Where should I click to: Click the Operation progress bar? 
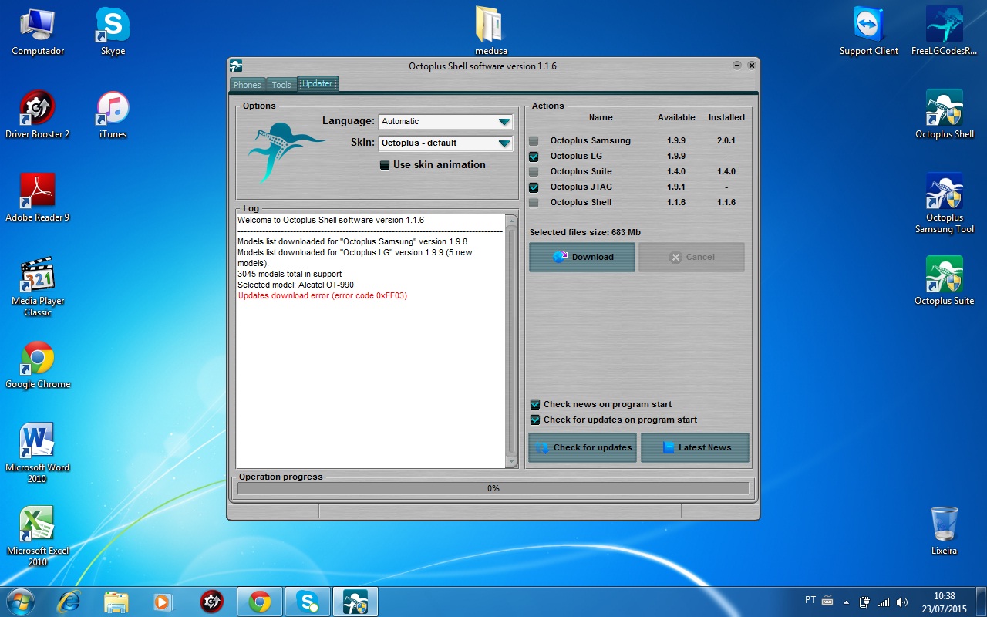493,488
